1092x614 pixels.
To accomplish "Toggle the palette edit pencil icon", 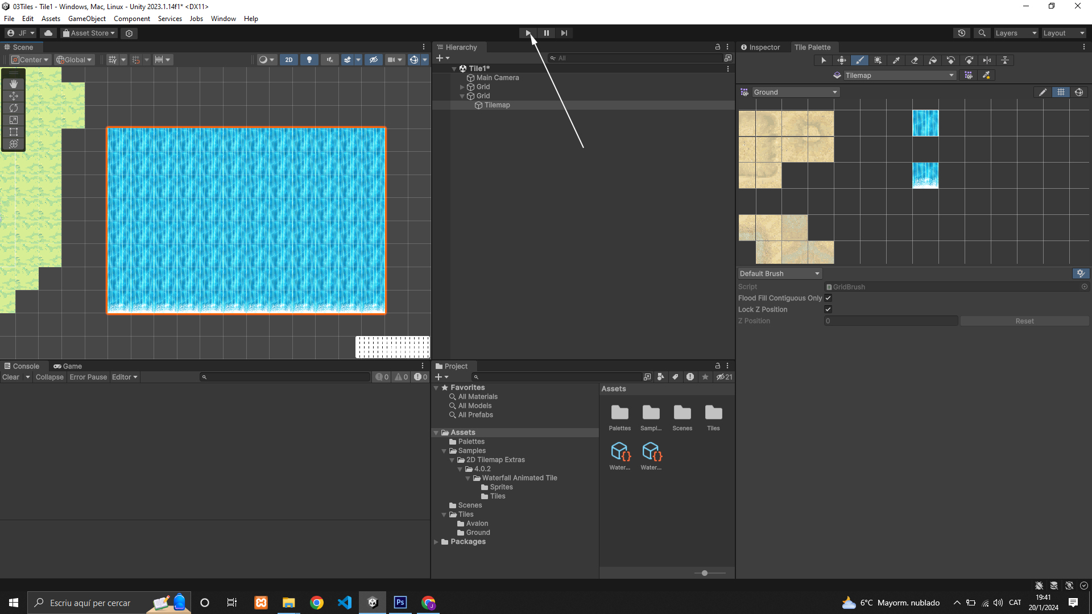I will click(1043, 92).
